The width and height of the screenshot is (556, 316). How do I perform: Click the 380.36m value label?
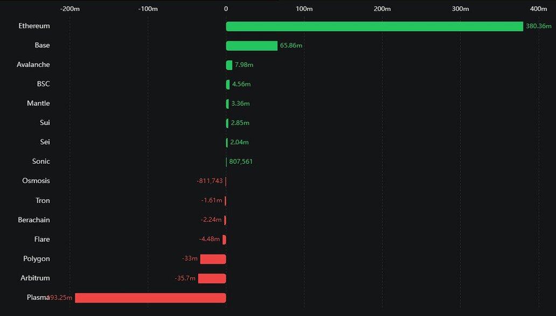click(539, 26)
